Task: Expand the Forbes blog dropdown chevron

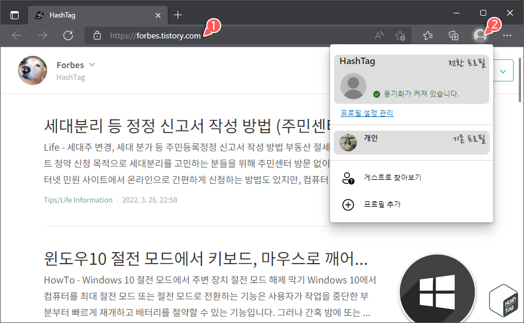Action: pyautogui.click(x=92, y=65)
